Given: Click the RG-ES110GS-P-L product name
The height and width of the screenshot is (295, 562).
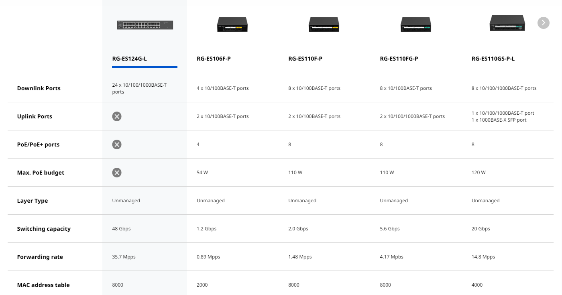Looking at the screenshot, I should coord(493,59).
